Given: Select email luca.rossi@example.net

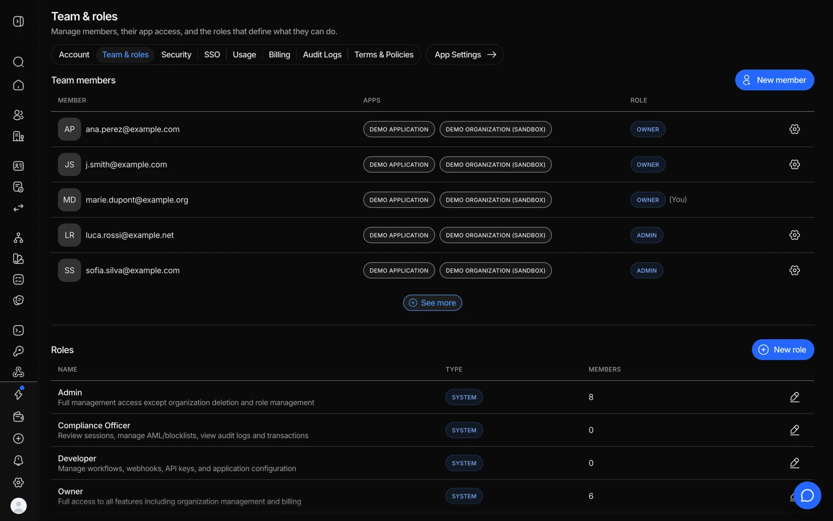Looking at the screenshot, I should point(130,235).
